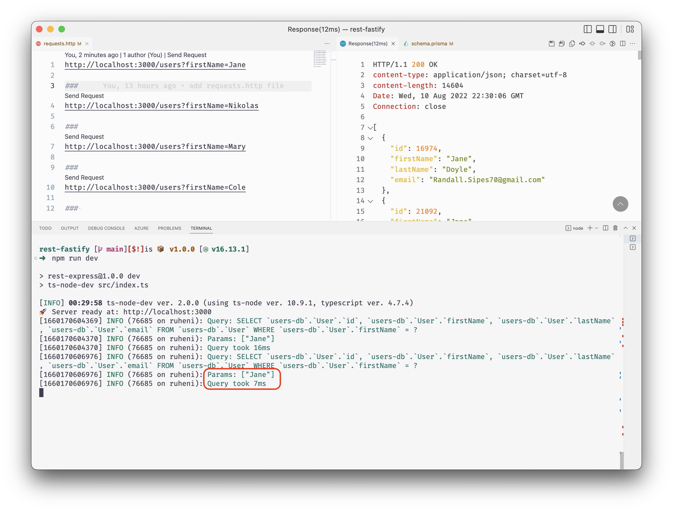This screenshot has width=673, height=511.
Task: Toggle primary side bar visibility
Action: [x=588, y=29]
